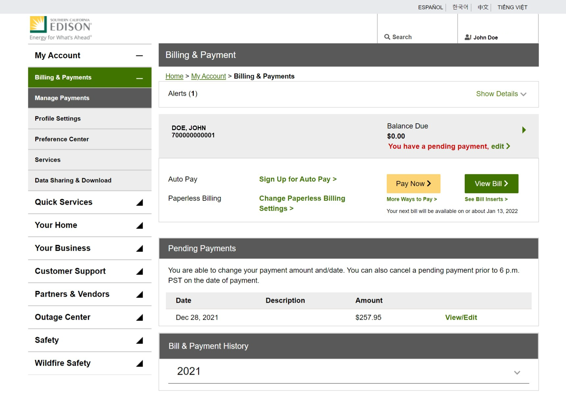Collapse My Account using minus icon
The height and width of the screenshot is (396, 566).
[139, 56]
